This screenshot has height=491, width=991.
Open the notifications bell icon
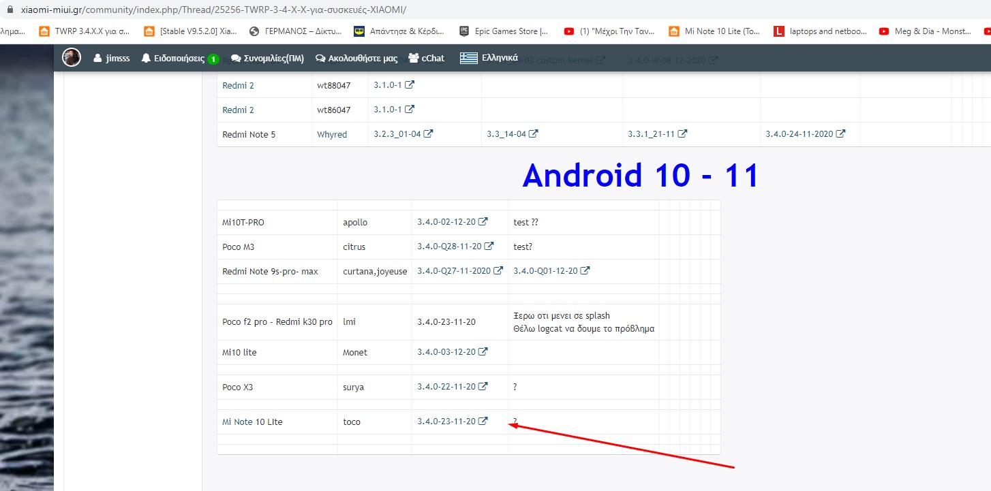[146, 59]
